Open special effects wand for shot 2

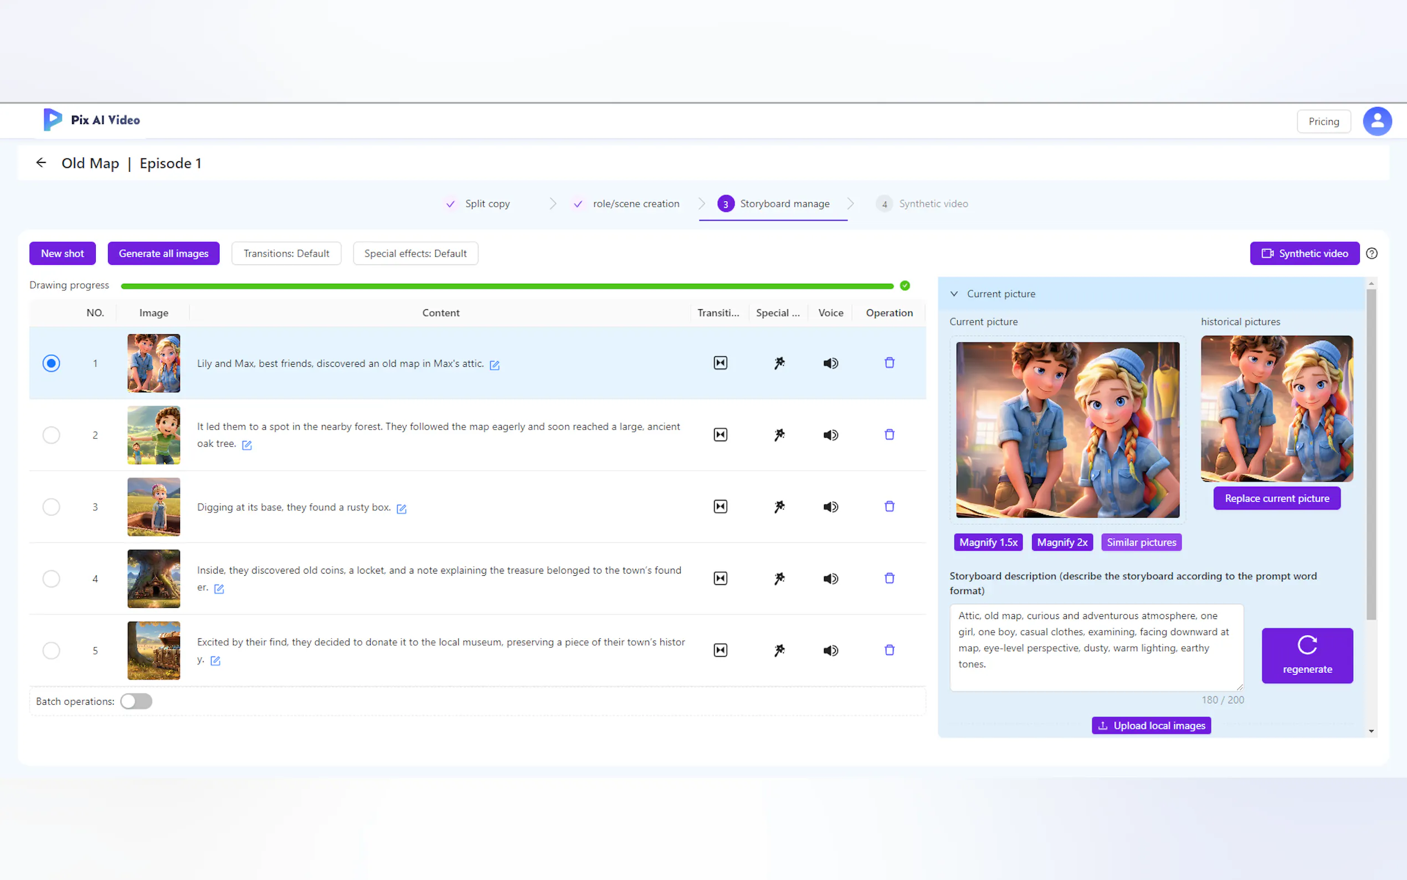pyautogui.click(x=779, y=435)
